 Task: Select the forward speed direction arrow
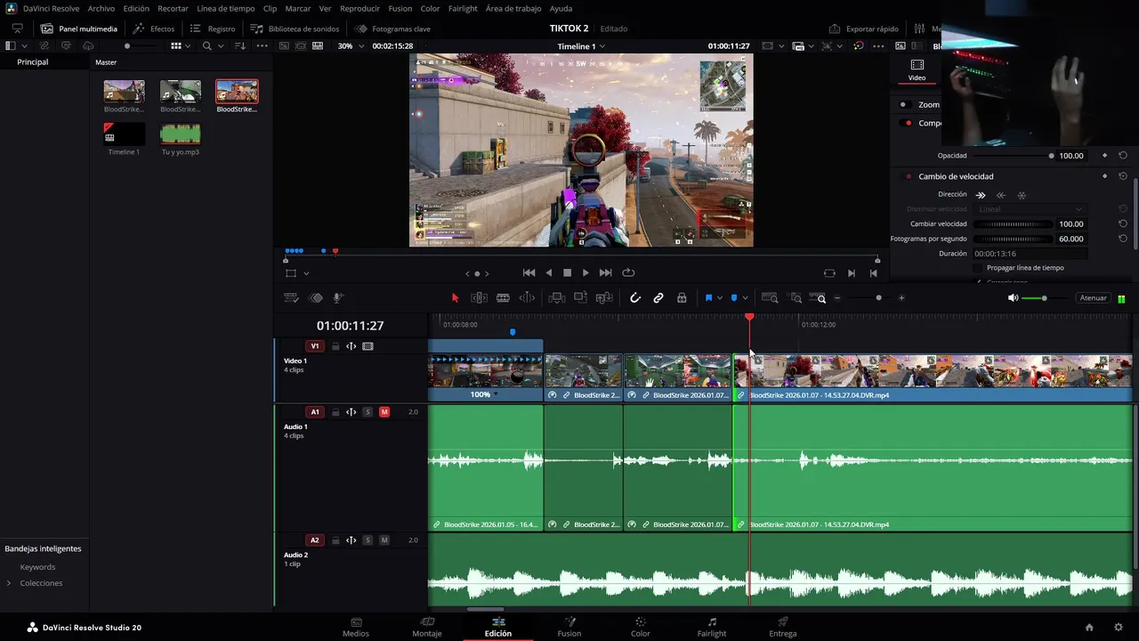(981, 195)
